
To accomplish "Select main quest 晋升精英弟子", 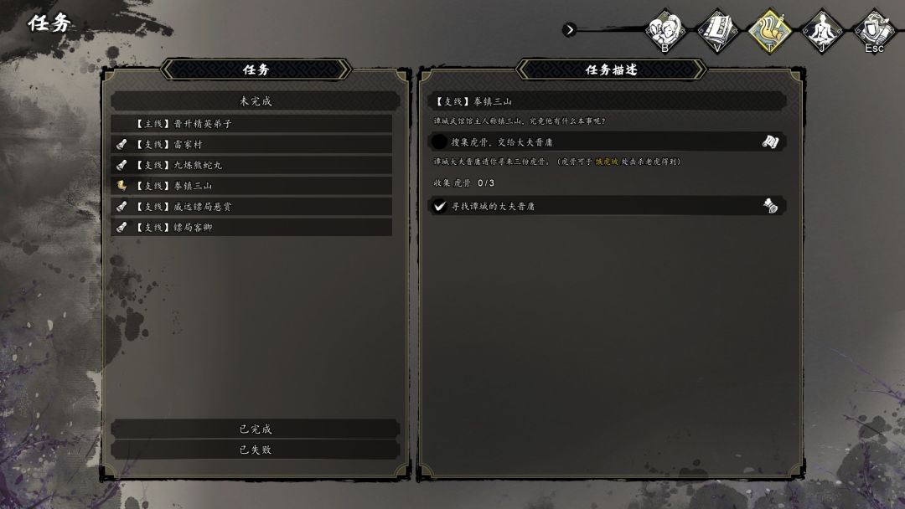I will (251, 123).
